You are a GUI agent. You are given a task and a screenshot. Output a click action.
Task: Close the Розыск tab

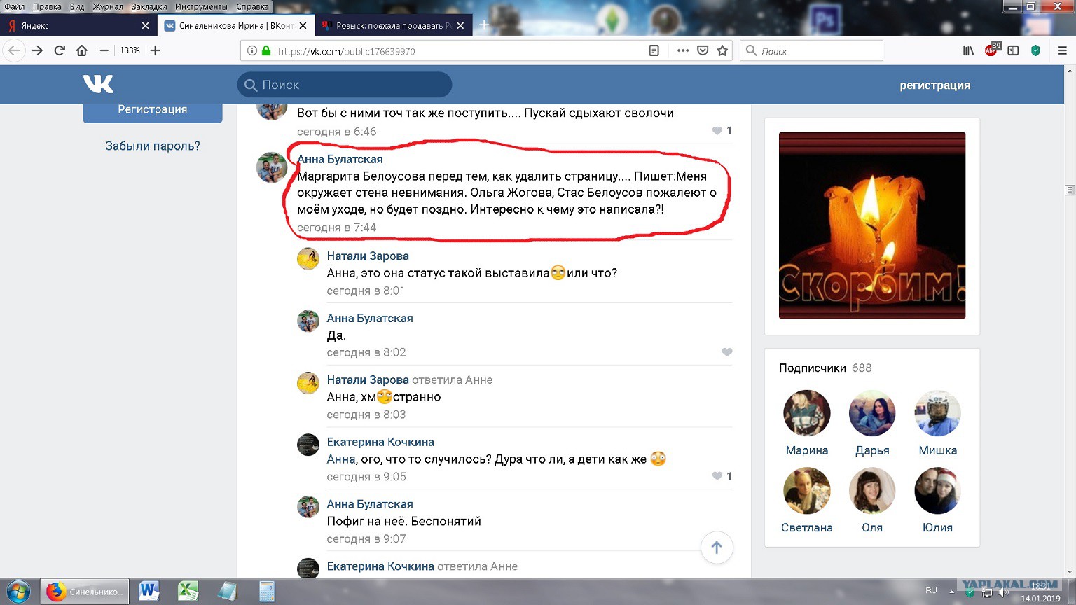460,25
